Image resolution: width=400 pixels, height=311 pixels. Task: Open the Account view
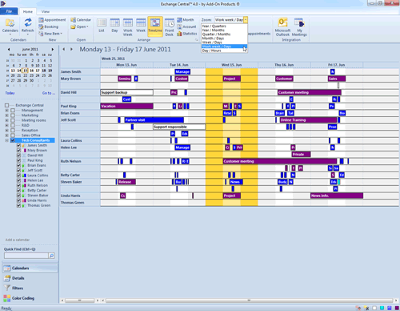click(186, 26)
